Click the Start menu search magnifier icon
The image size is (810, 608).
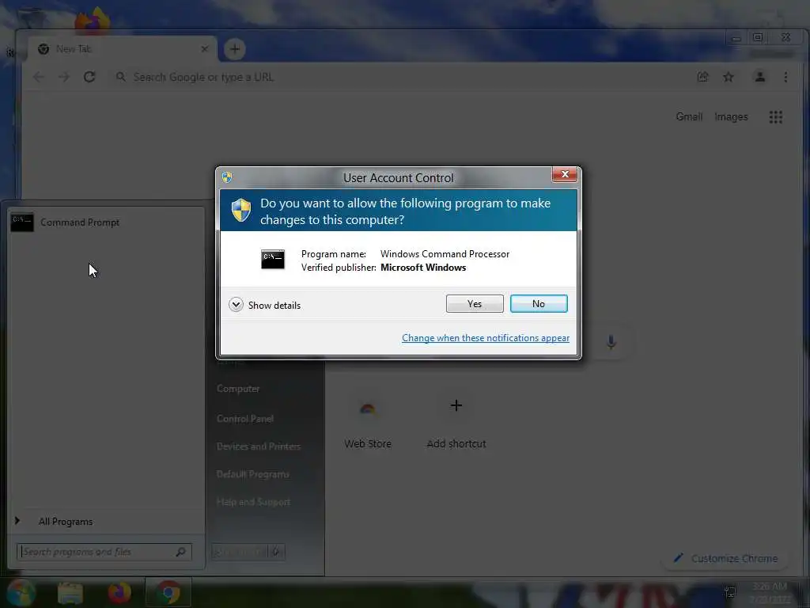click(x=181, y=552)
